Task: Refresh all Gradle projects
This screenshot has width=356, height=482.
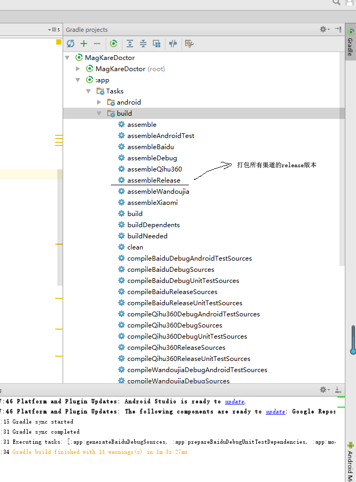Action: pos(71,44)
